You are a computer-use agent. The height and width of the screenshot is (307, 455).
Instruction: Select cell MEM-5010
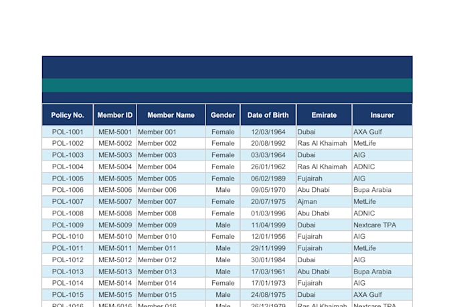click(115, 237)
